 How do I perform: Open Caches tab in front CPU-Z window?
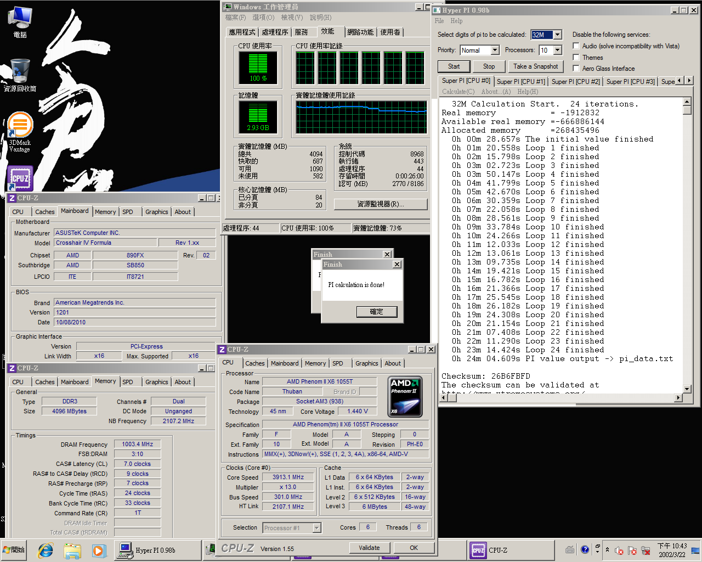click(x=254, y=363)
